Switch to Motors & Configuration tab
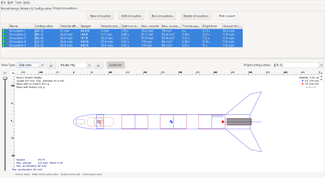The height and width of the screenshot is (178, 325). coord(36,8)
